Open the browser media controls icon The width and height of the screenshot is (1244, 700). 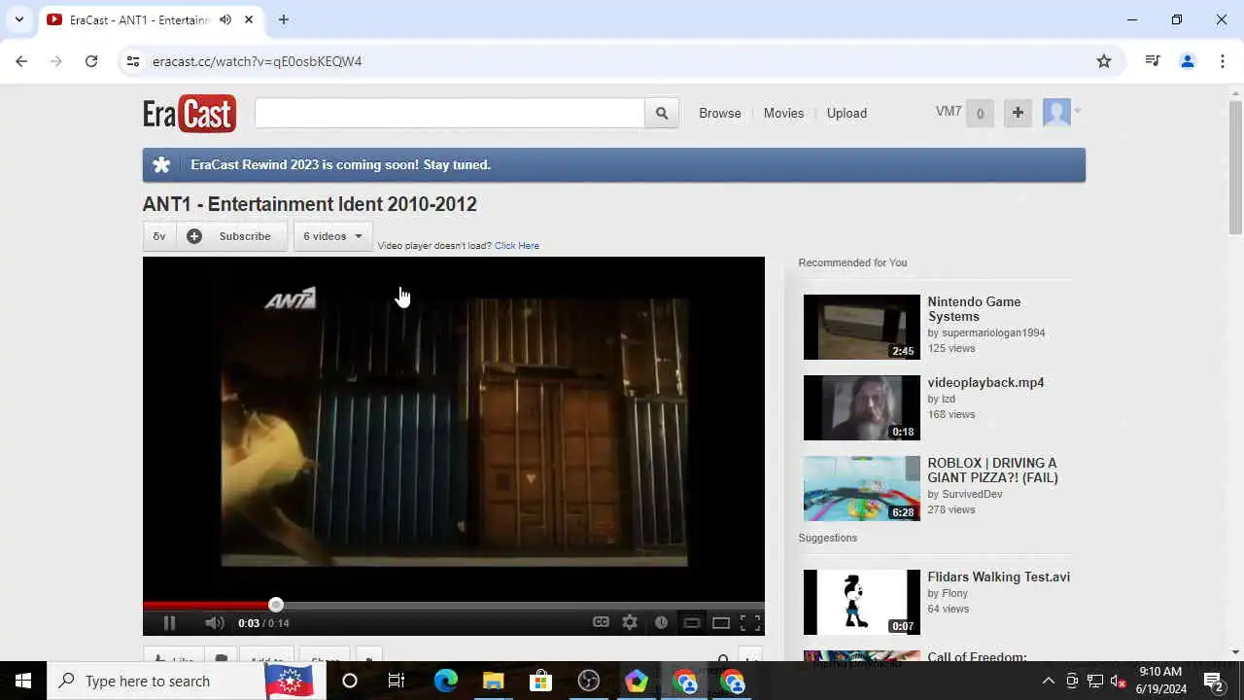[1153, 61]
